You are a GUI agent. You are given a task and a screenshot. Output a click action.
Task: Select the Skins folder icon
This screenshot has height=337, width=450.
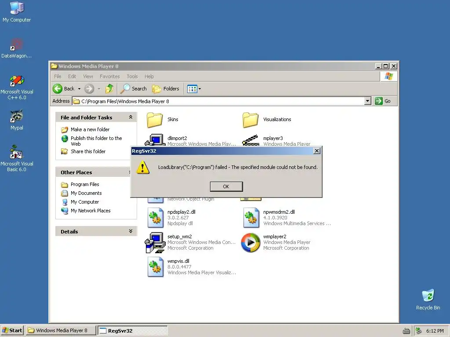tap(155, 120)
